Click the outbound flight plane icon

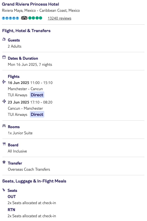pyautogui.click(x=4, y=82)
